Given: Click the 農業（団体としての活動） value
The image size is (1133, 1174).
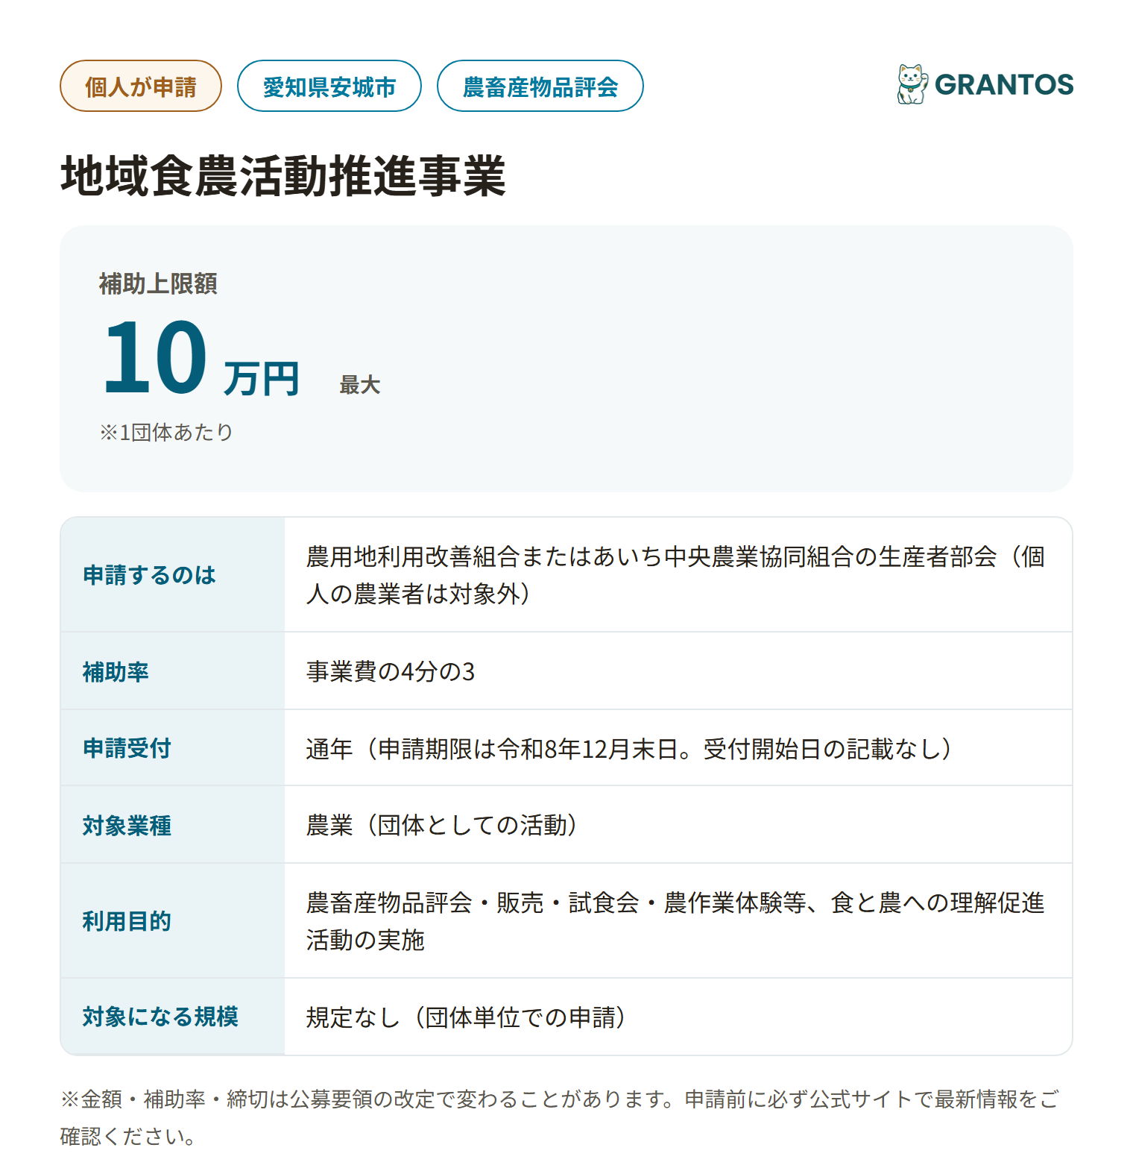Looking at the screenshot, I should tap(442, 825).
